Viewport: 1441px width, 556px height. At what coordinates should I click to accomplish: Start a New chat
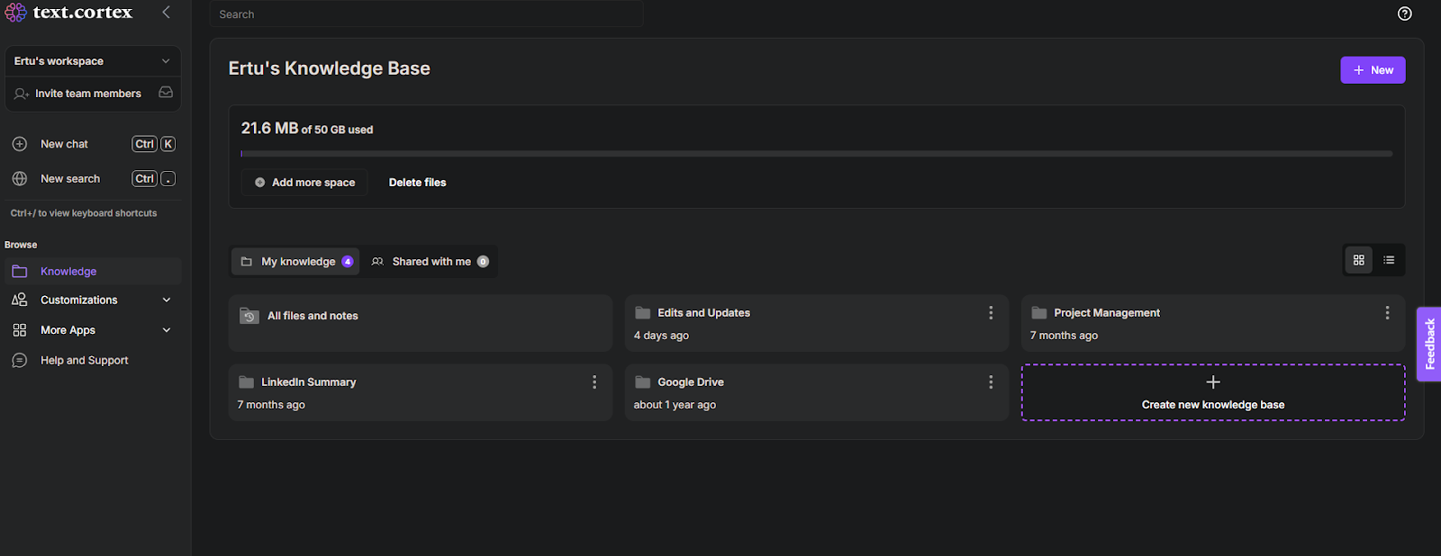click(93, 144)
